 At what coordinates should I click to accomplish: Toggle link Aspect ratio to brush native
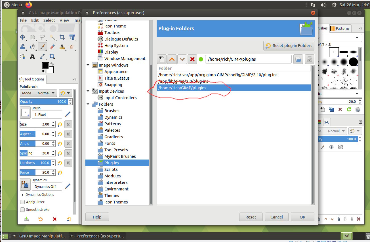click(68, 134)
